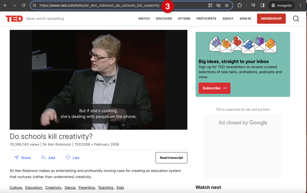Open the Kids topic link
This screenshot has height=193, width=307.
pyautogui.click(x=120, y=188)
